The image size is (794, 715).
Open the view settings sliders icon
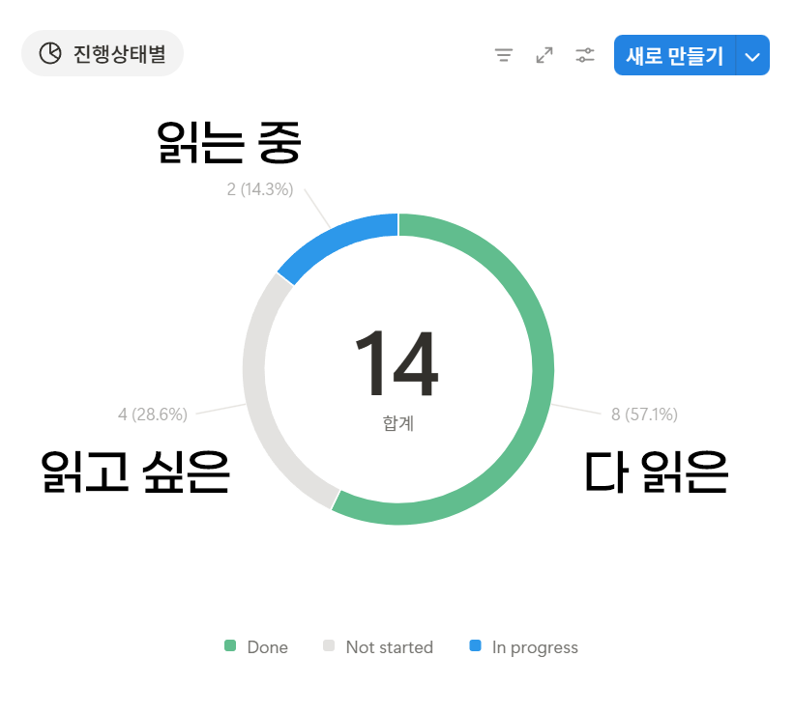(x=585, y=55)
